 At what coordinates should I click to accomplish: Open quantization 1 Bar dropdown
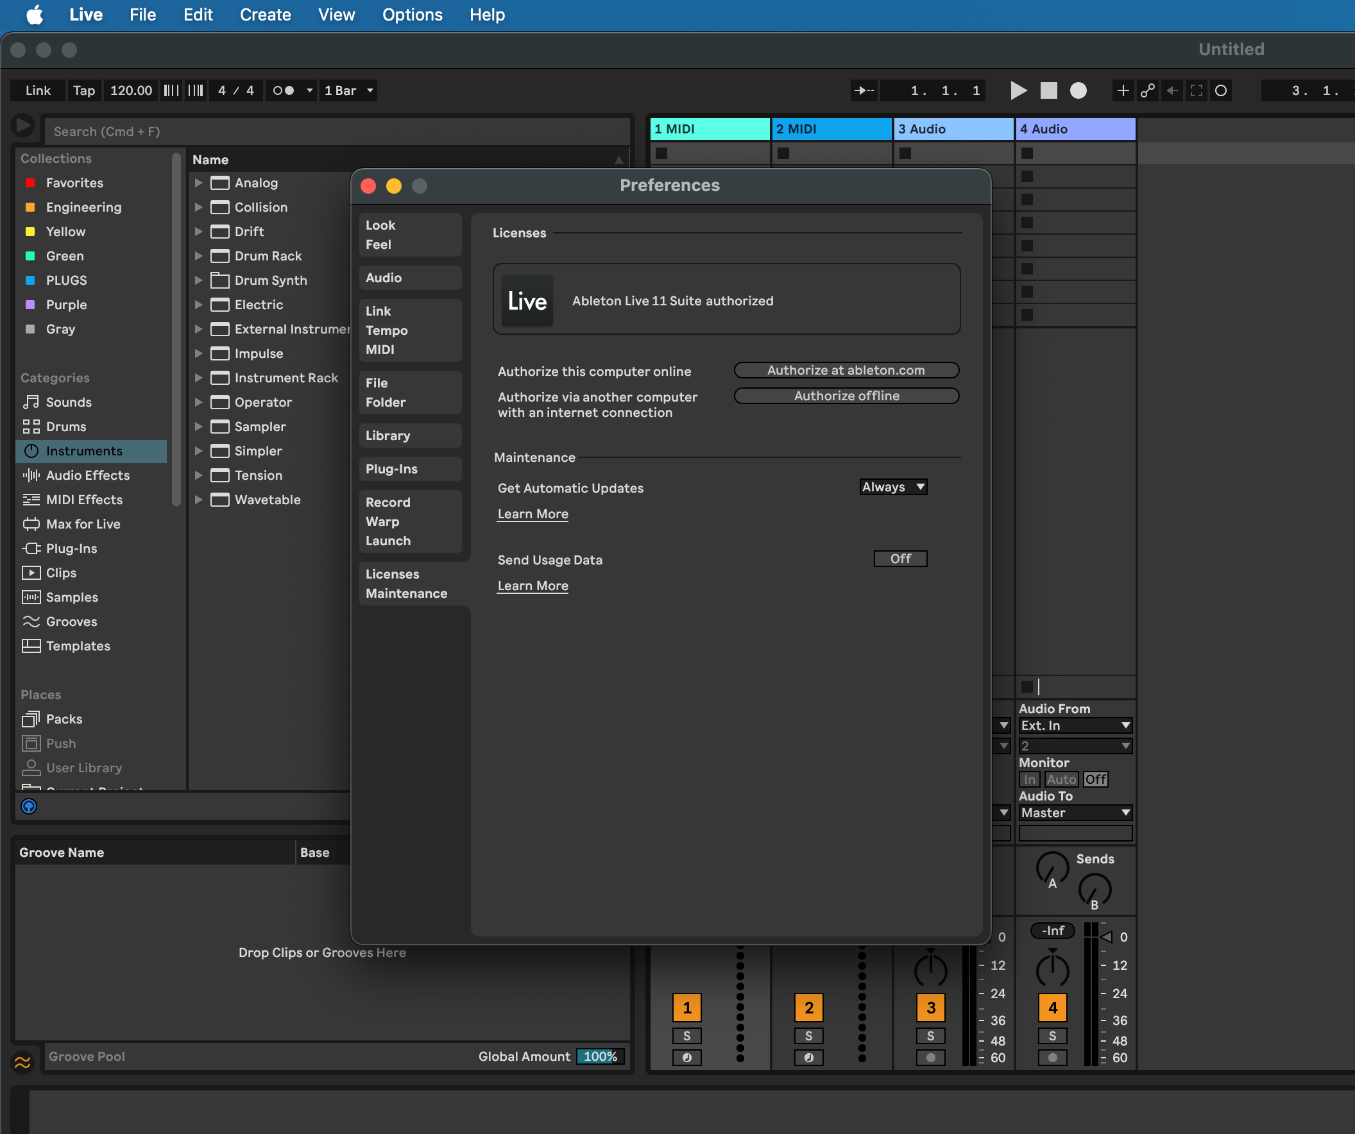pos(348,90)
